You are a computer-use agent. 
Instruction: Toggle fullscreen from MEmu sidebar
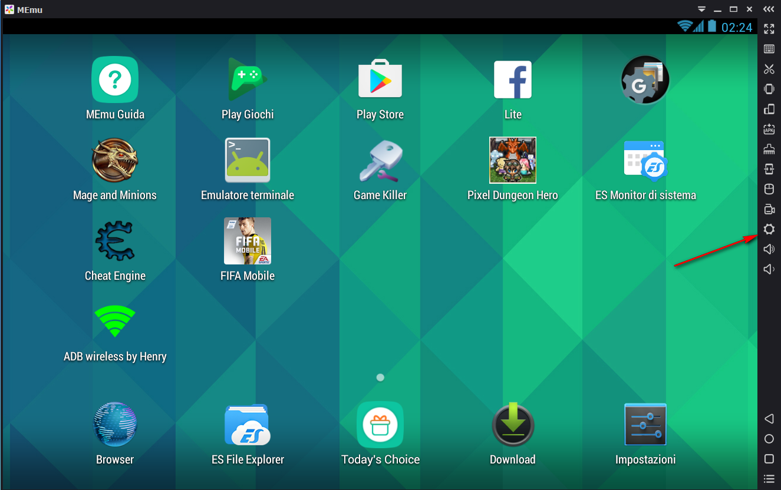(x=769, y=28)
